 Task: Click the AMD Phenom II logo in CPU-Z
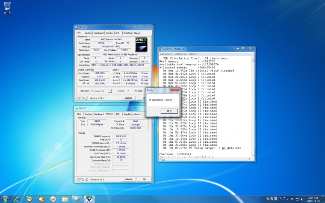pos(141,44)
